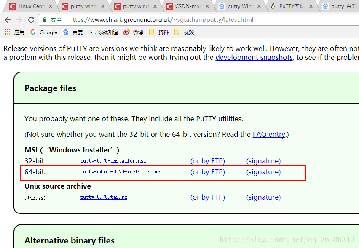Switch to the Linux Cent tab

30,6
